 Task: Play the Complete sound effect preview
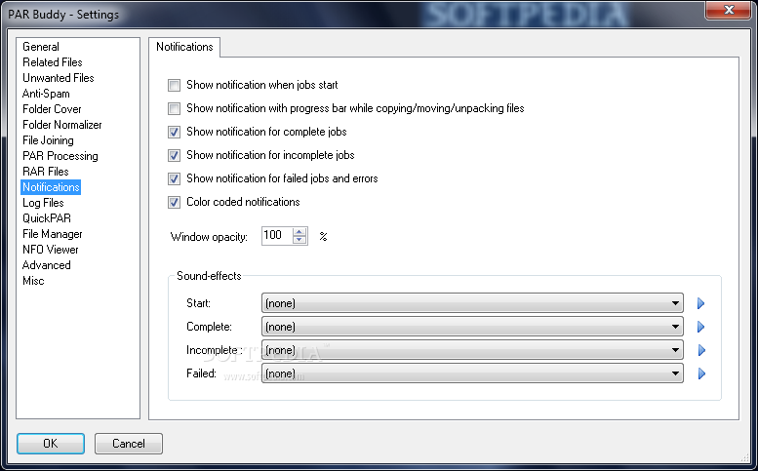(x=701, y=327)
